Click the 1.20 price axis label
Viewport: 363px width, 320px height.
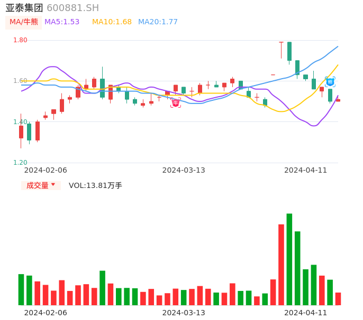pyautogui.click(x=20, y=163)
